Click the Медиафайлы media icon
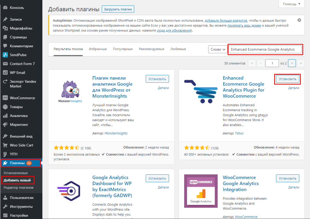Image resolution: width=310 pixels, height=219 pixels. (5, 28)
